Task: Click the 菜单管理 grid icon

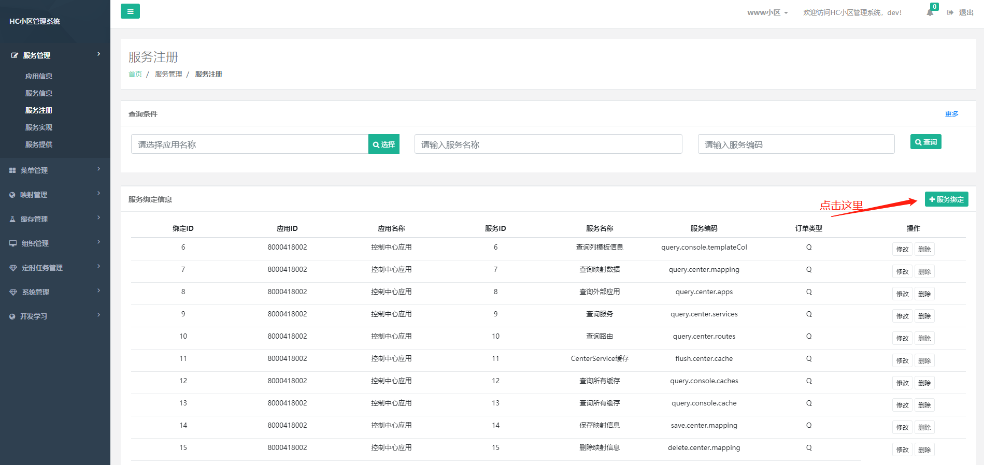Action: 12,170
